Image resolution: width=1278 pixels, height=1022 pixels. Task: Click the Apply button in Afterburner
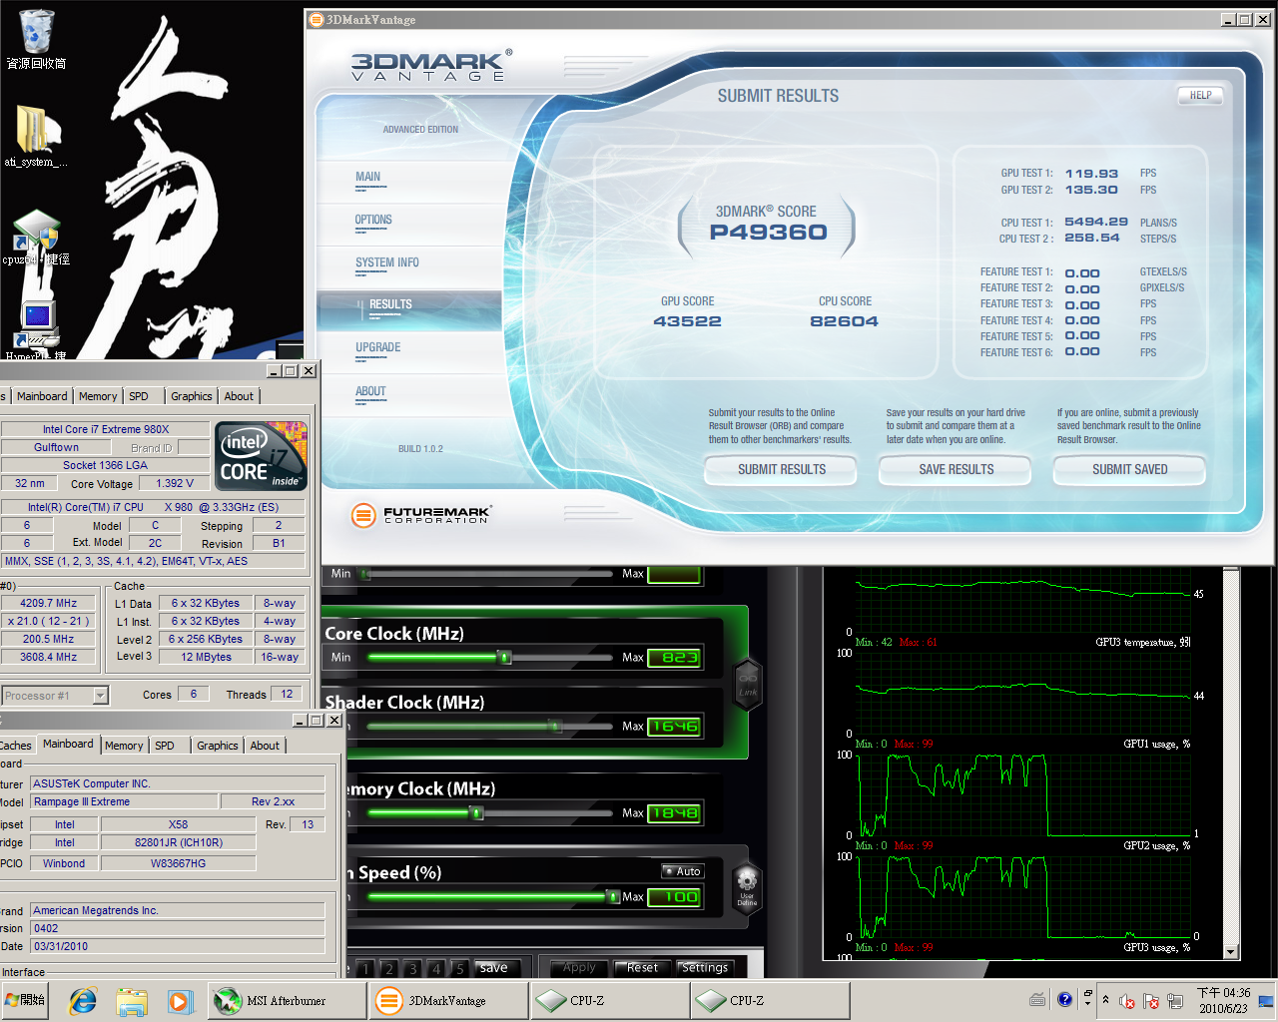[579, 968]
